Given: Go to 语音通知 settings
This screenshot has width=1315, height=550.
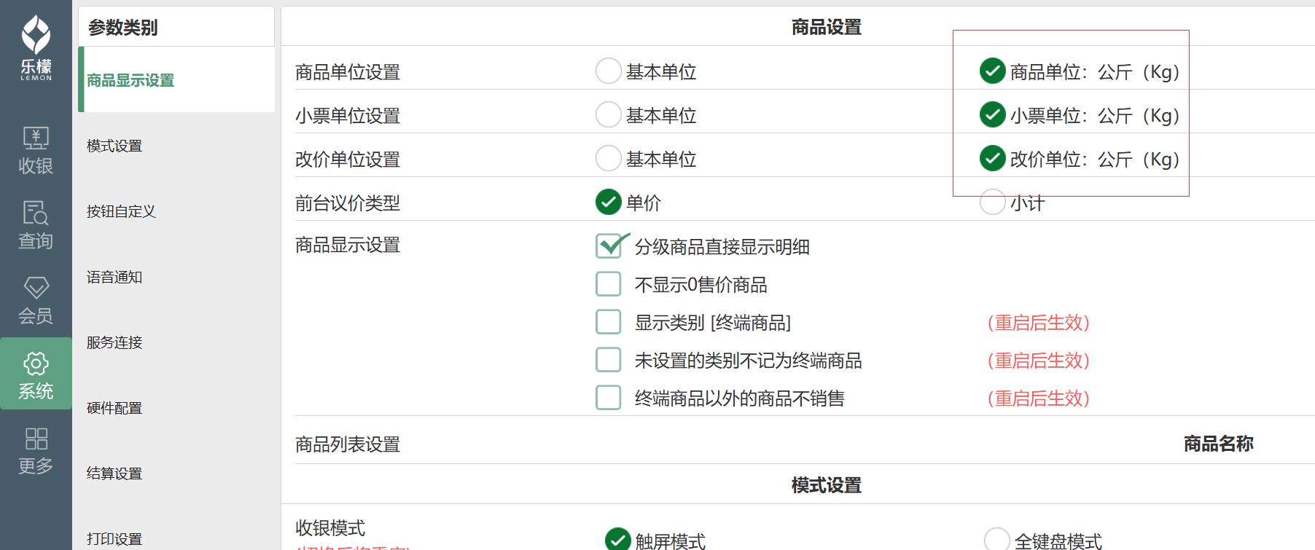Looking at the screenshot, I should point(114,277).
